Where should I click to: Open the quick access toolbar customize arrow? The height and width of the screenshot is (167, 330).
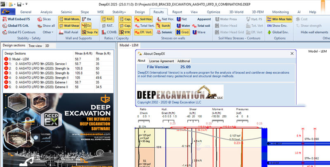pos(26,4)
